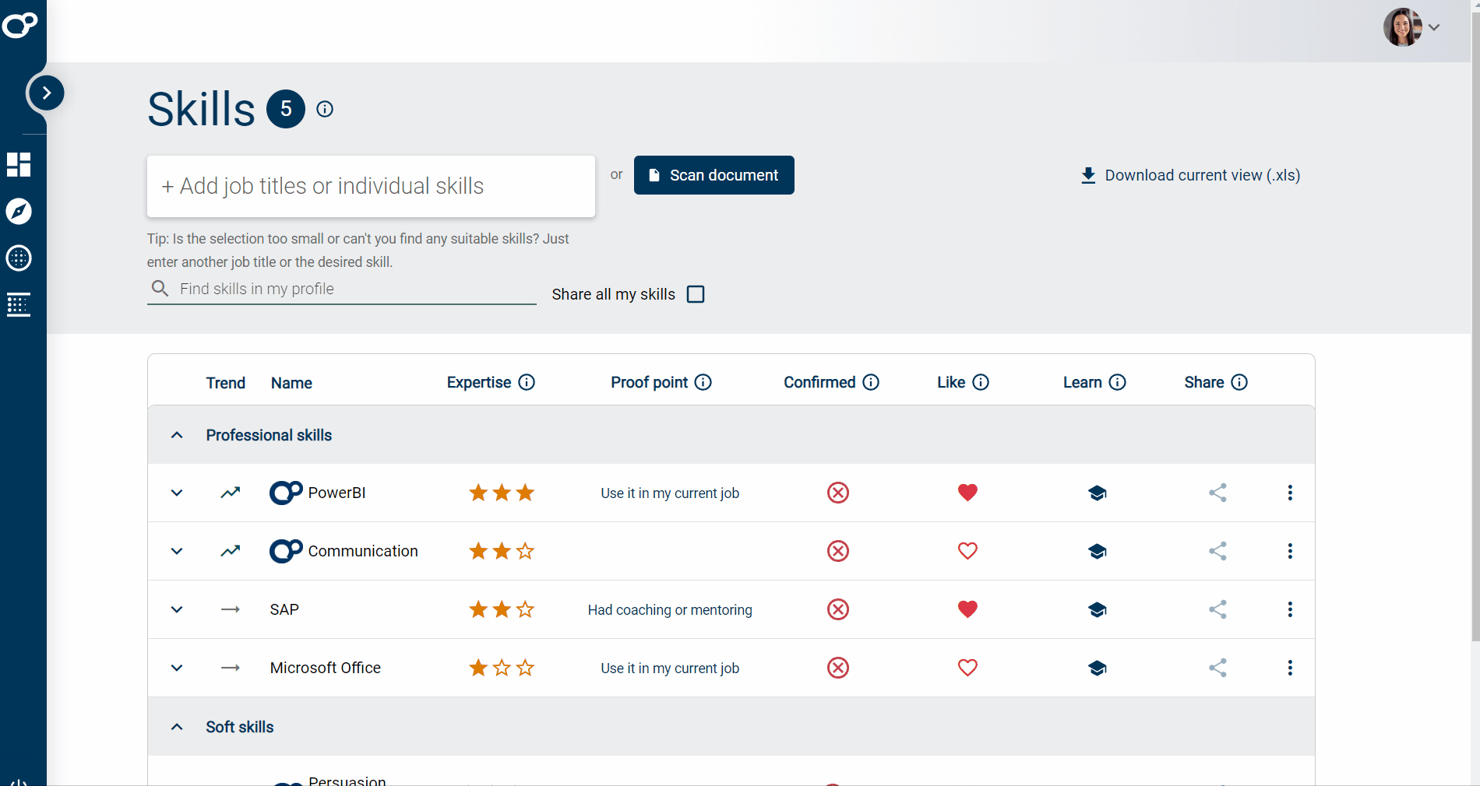Unlike the PowerBI skill heart
The width and height of the screenshot is (1480, 786).
pos(967,493)
